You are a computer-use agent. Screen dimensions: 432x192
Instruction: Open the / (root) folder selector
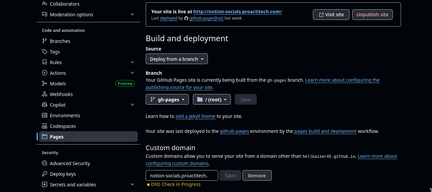(212, 99)
